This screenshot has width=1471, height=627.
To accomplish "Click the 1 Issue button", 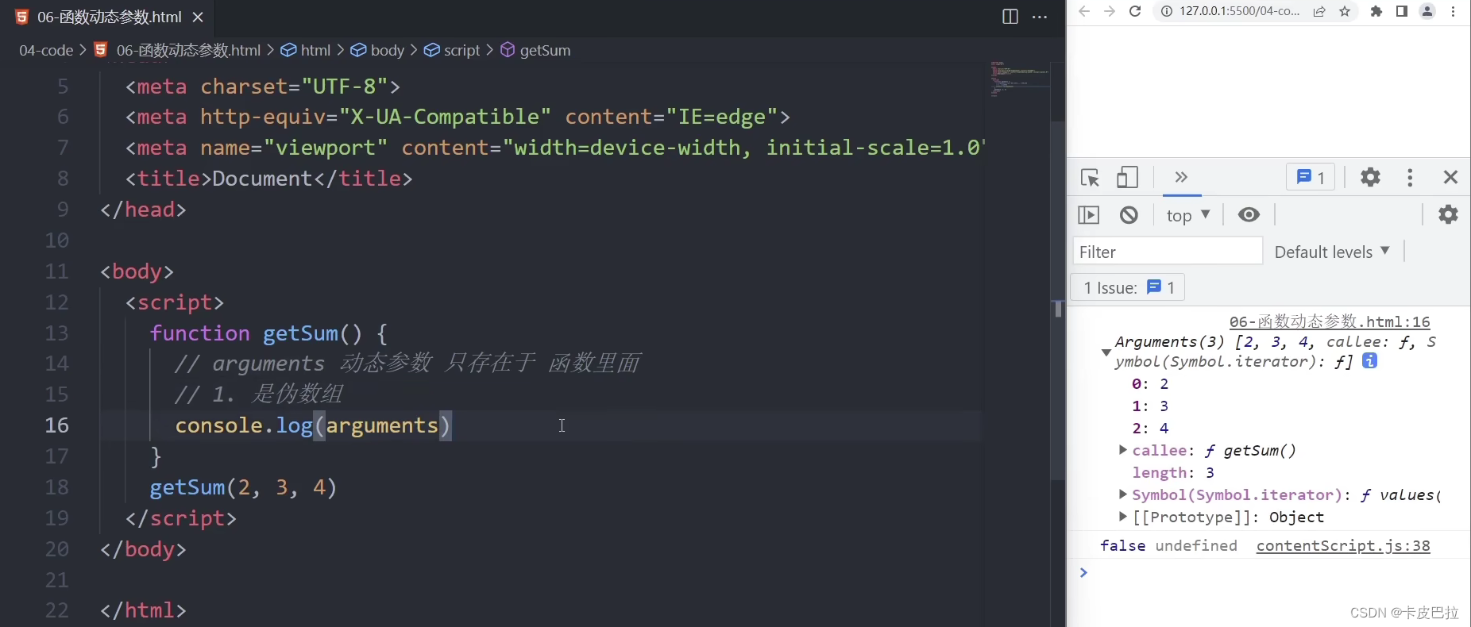I will coord(1128,287).
